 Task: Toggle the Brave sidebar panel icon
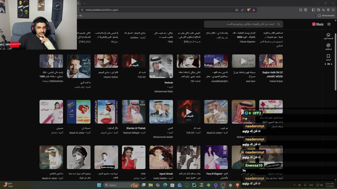coord(313,10)
